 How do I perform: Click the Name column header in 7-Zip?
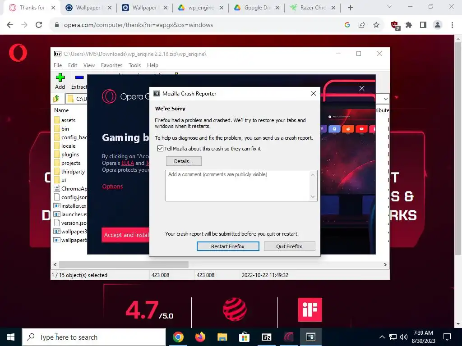point(61,110)
